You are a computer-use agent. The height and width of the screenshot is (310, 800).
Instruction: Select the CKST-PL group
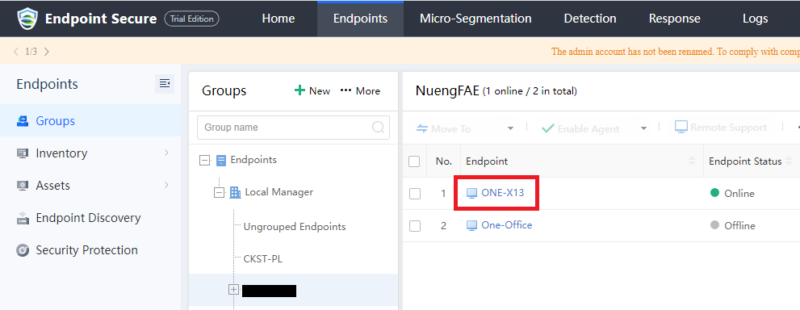coord(262,259)
